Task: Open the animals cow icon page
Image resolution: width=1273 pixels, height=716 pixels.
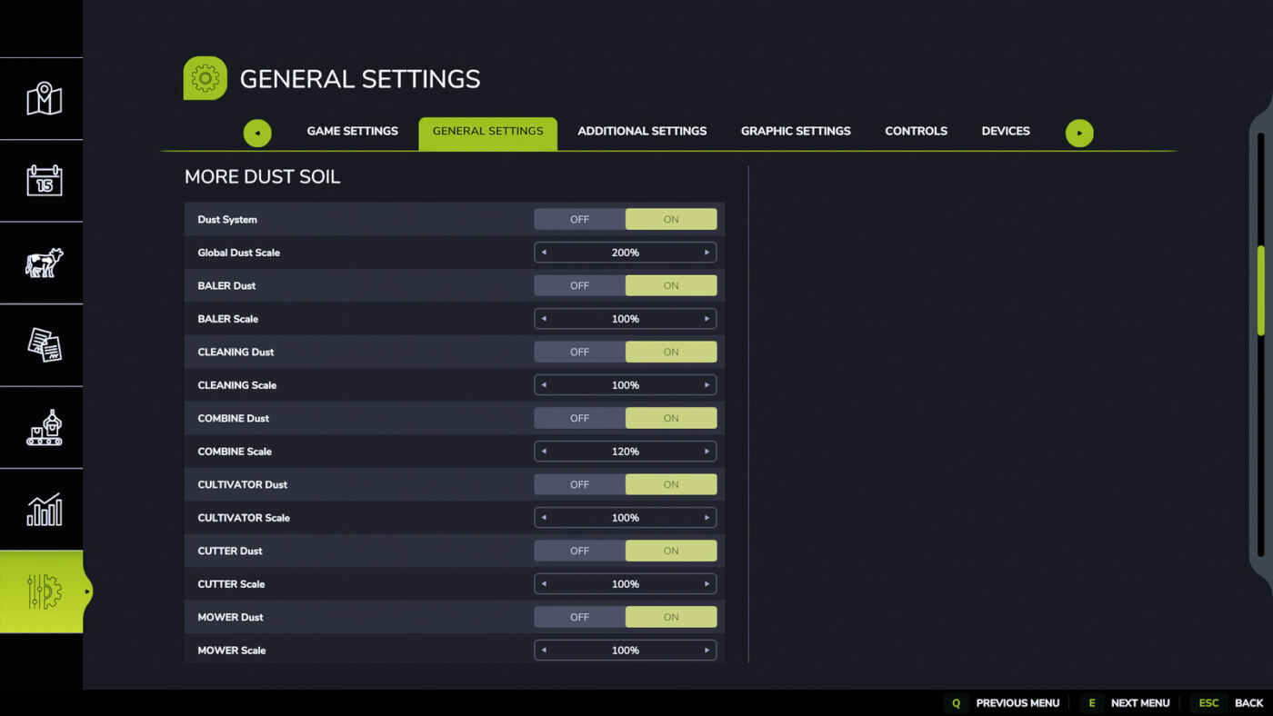Action: pos(43,263)
